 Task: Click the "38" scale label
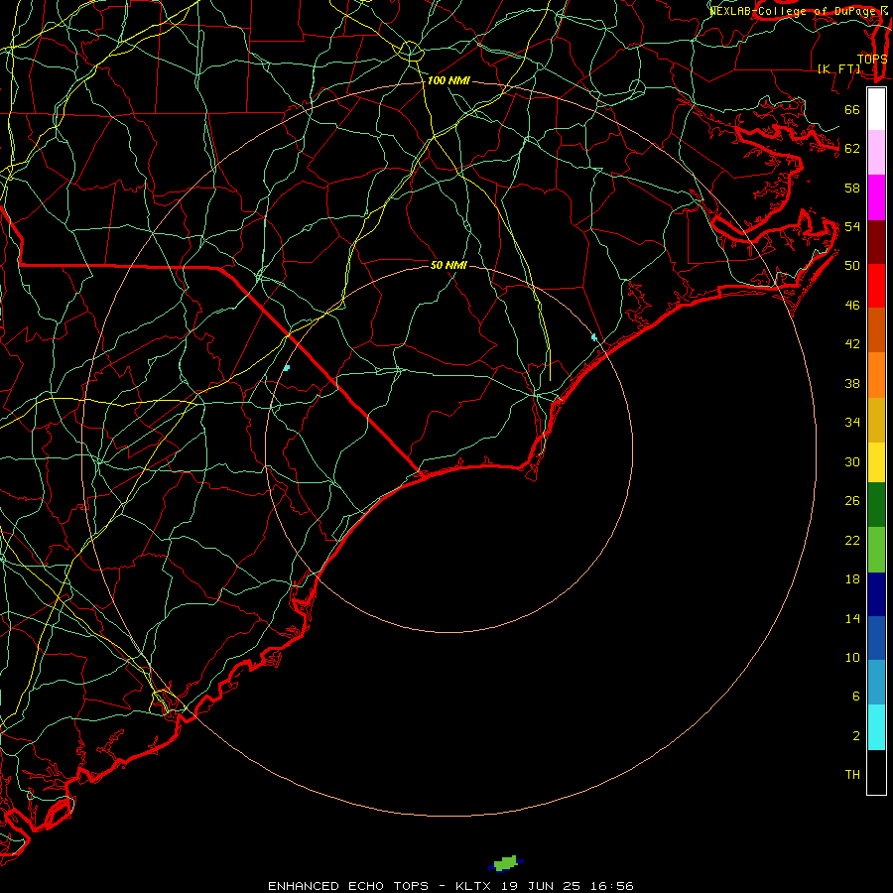tap(852, 383)
